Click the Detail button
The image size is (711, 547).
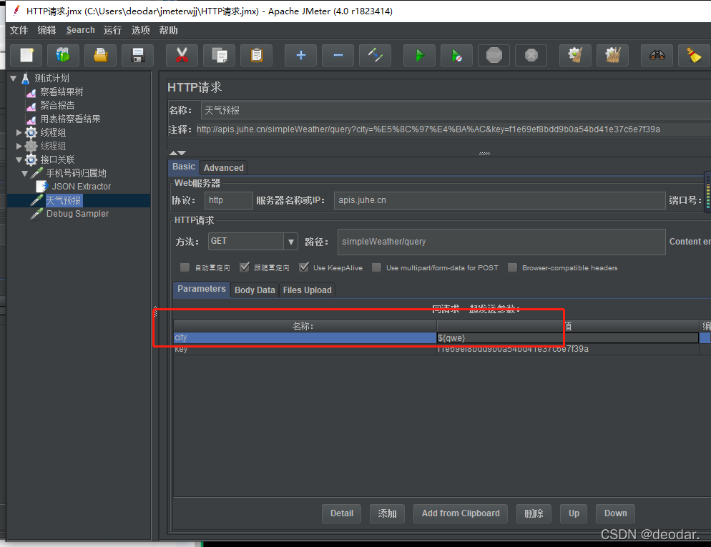(x=341, y=513)
